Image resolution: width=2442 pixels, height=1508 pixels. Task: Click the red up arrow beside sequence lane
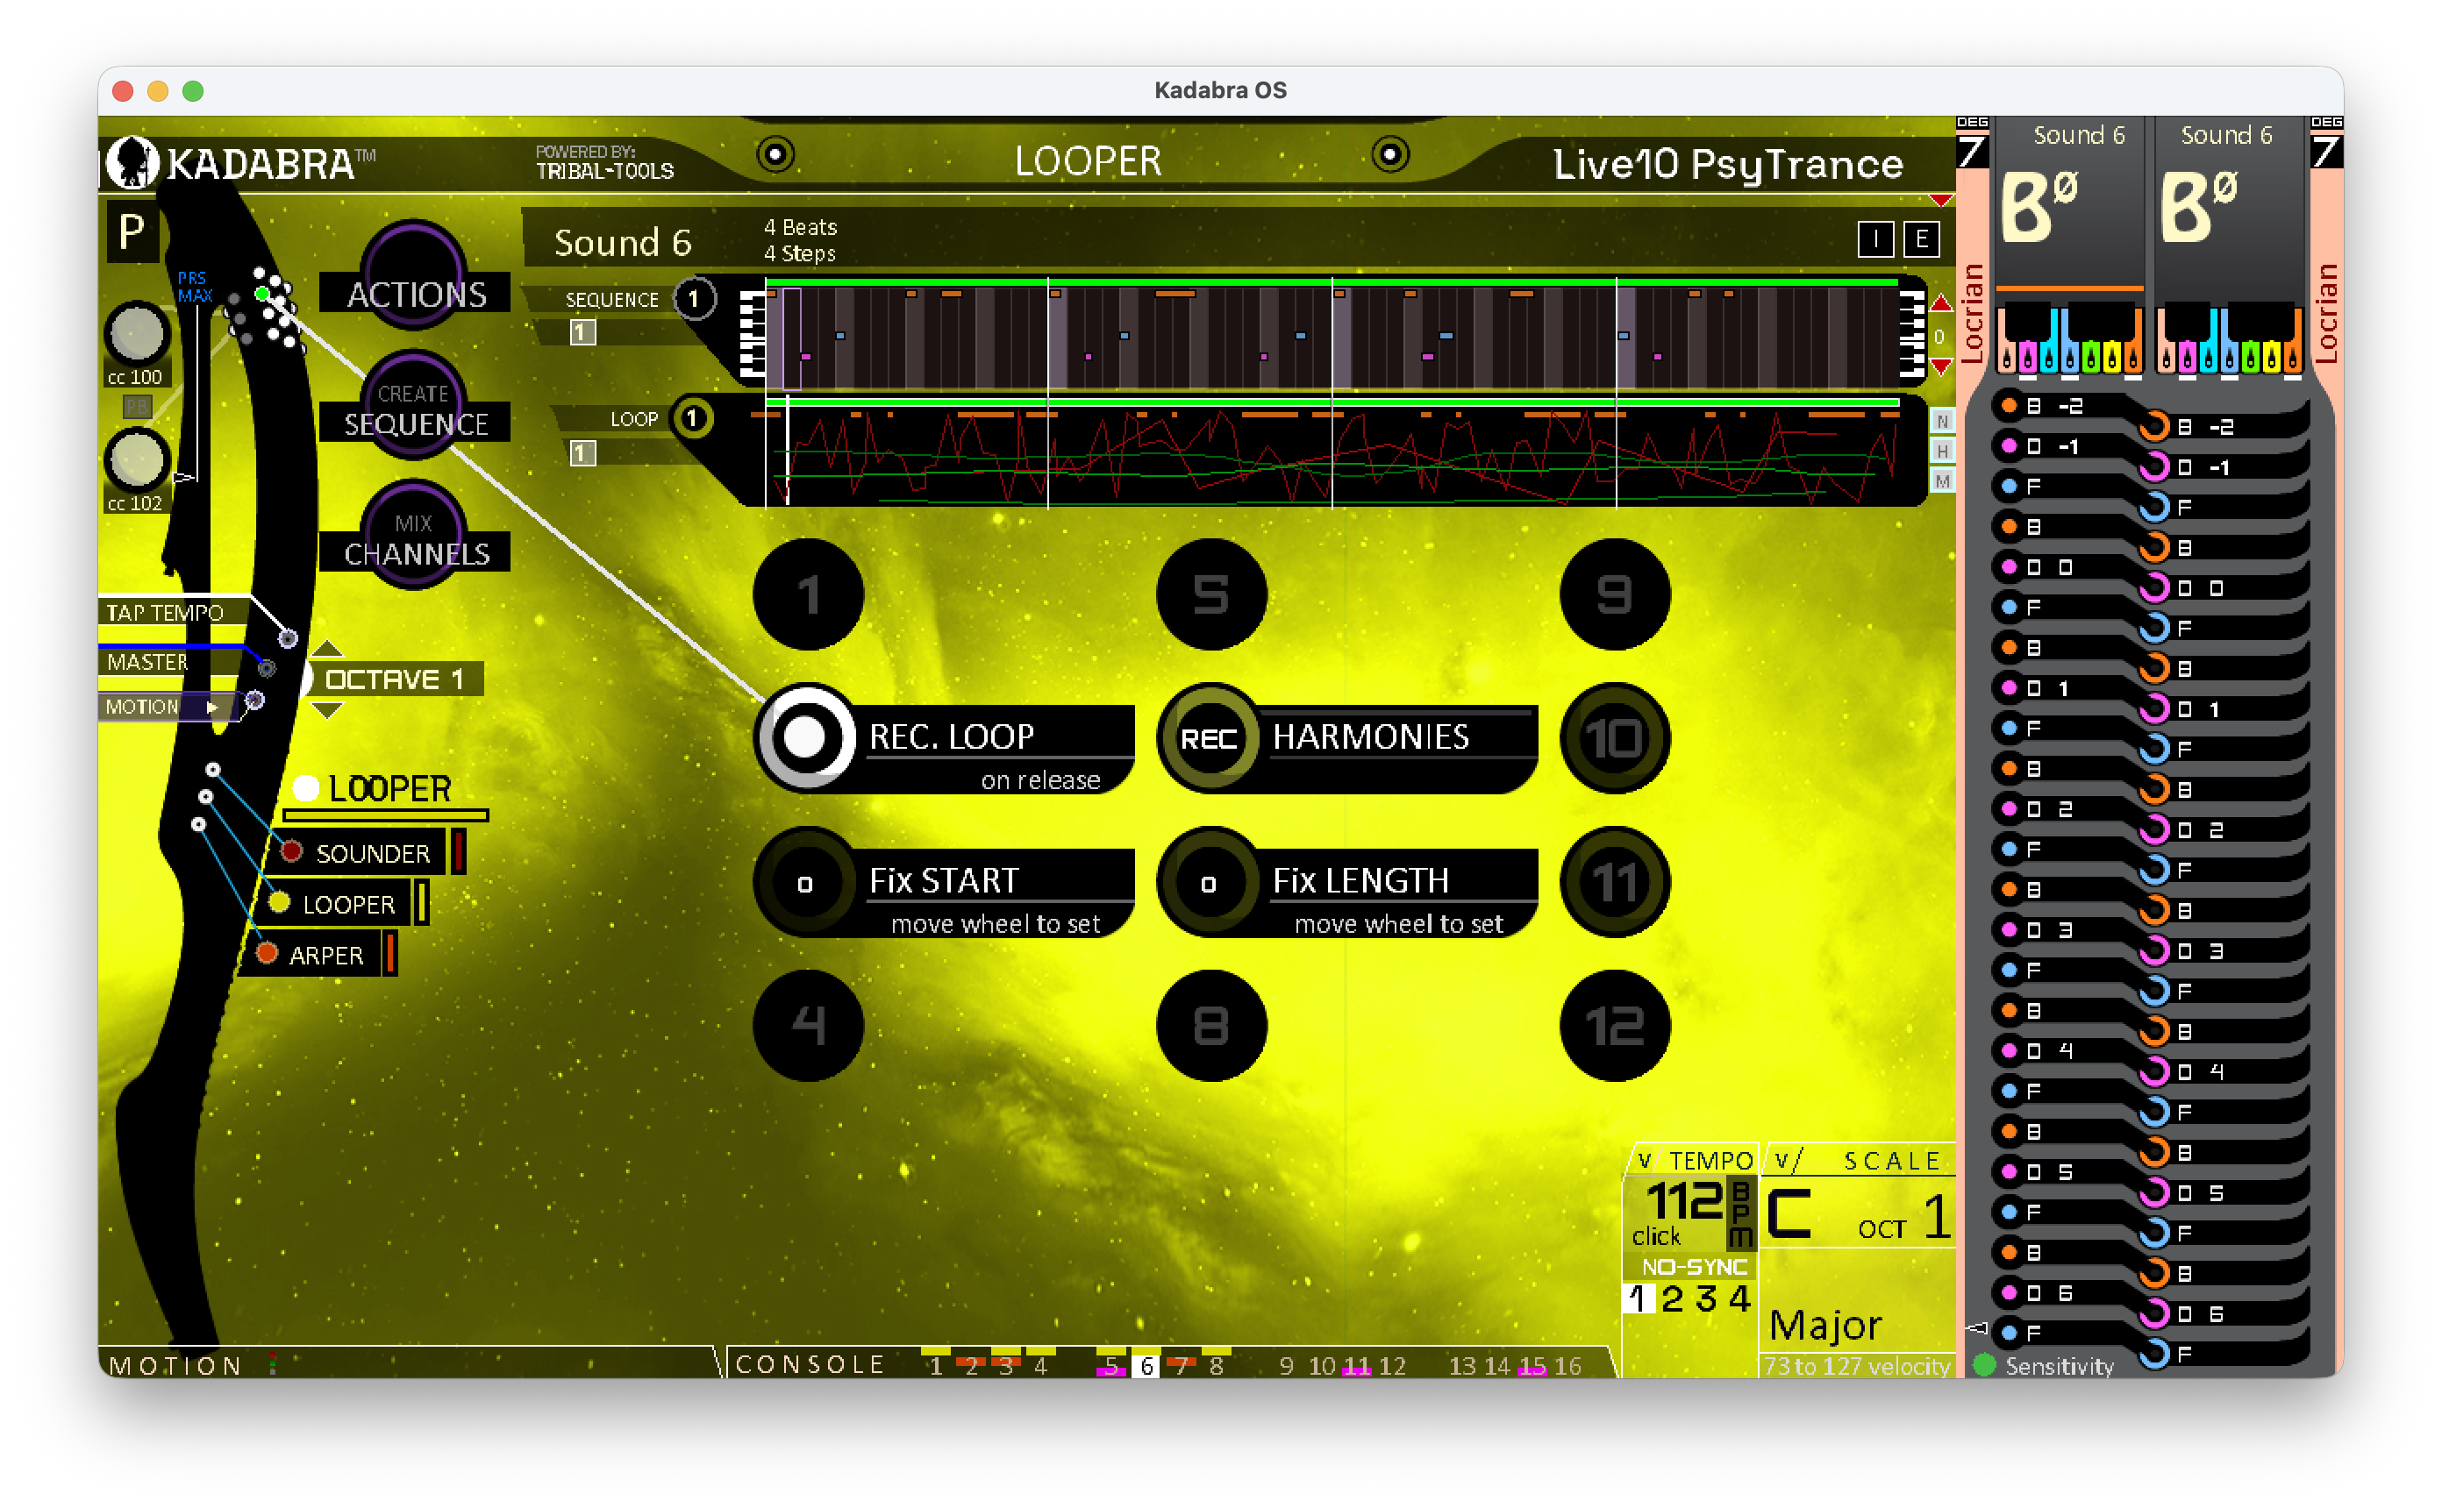click(x=1940, y=302)
